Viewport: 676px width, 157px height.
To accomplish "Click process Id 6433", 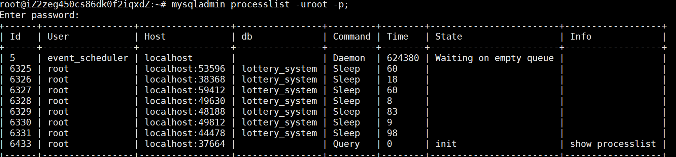I will (21, 144).
